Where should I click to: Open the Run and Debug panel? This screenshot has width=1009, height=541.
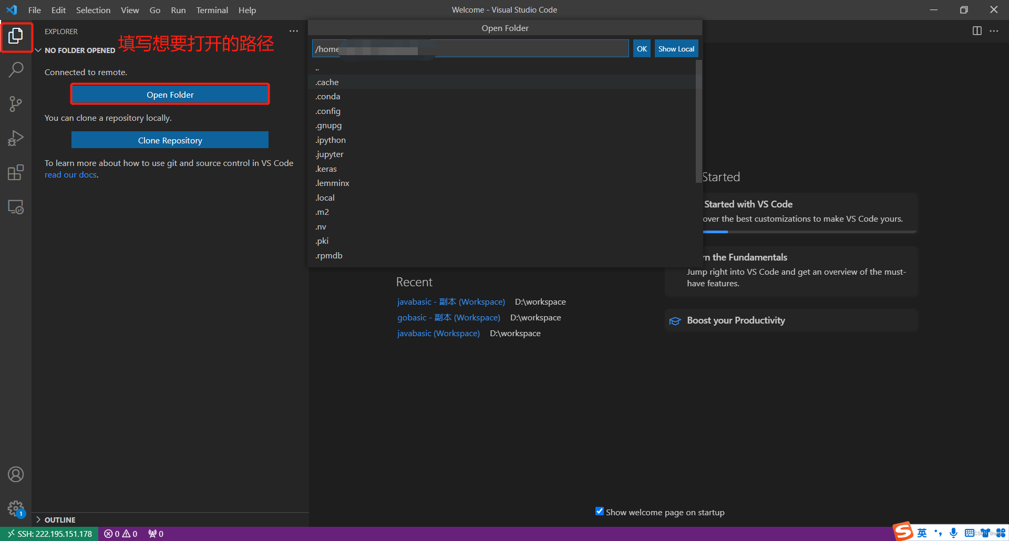click(16, 138)
